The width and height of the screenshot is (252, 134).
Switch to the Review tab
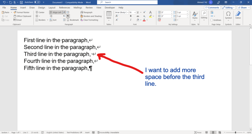89,8
